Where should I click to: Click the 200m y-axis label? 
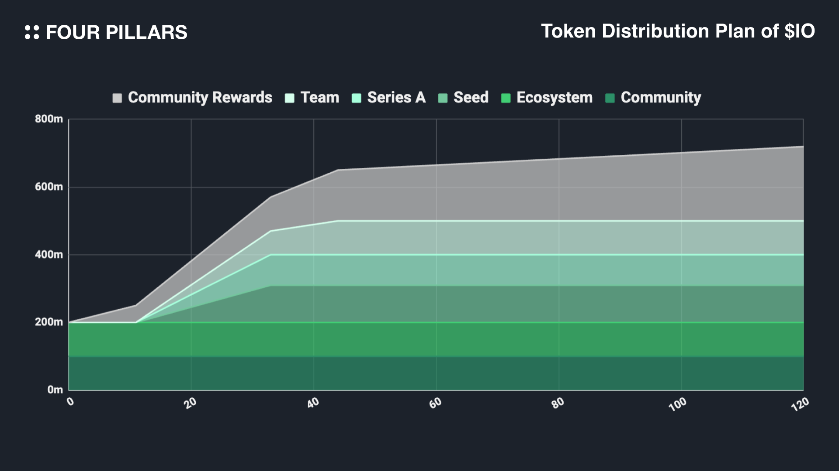click(x=49, y=322)
